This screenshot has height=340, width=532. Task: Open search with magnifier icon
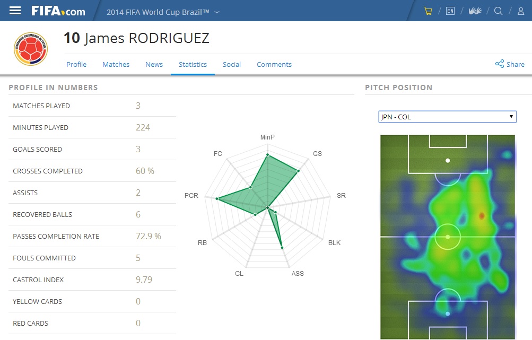click(x=499, y=11)
